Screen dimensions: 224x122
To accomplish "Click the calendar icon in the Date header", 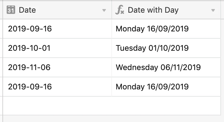I will (11, 10).
